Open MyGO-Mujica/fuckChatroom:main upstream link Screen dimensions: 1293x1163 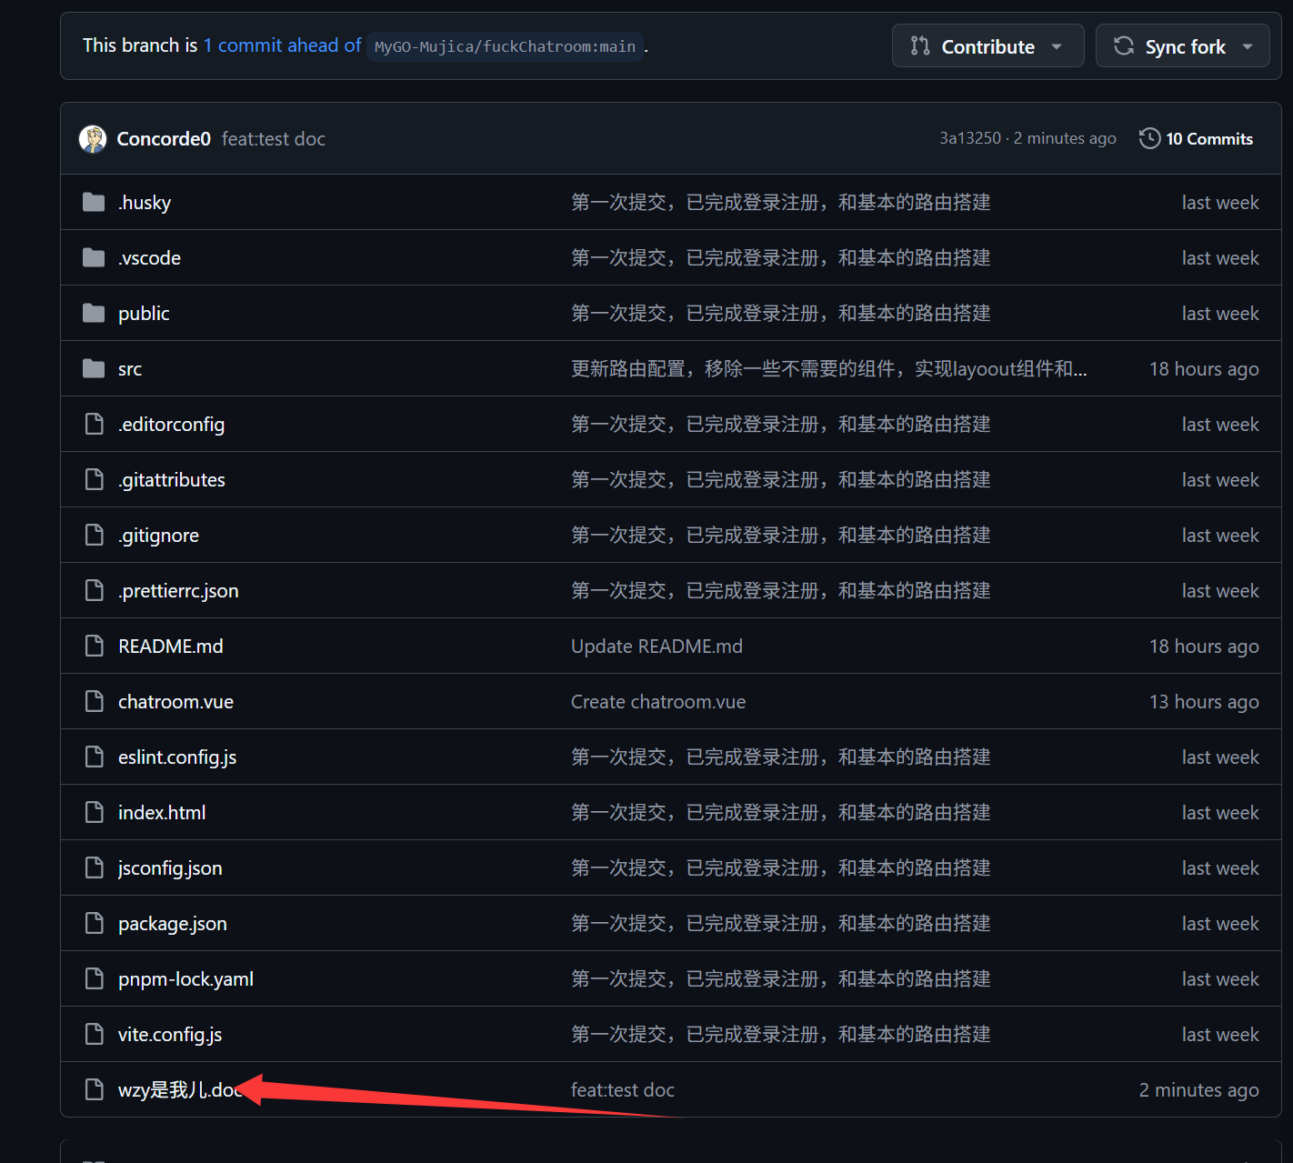[506, 46]
